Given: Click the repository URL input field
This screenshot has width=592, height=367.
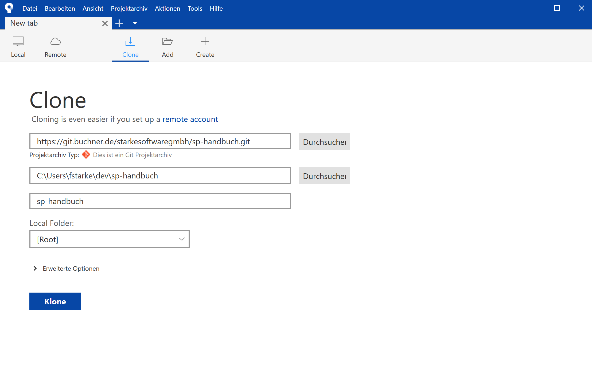Looking at the screenshot, I should point(160,141).
